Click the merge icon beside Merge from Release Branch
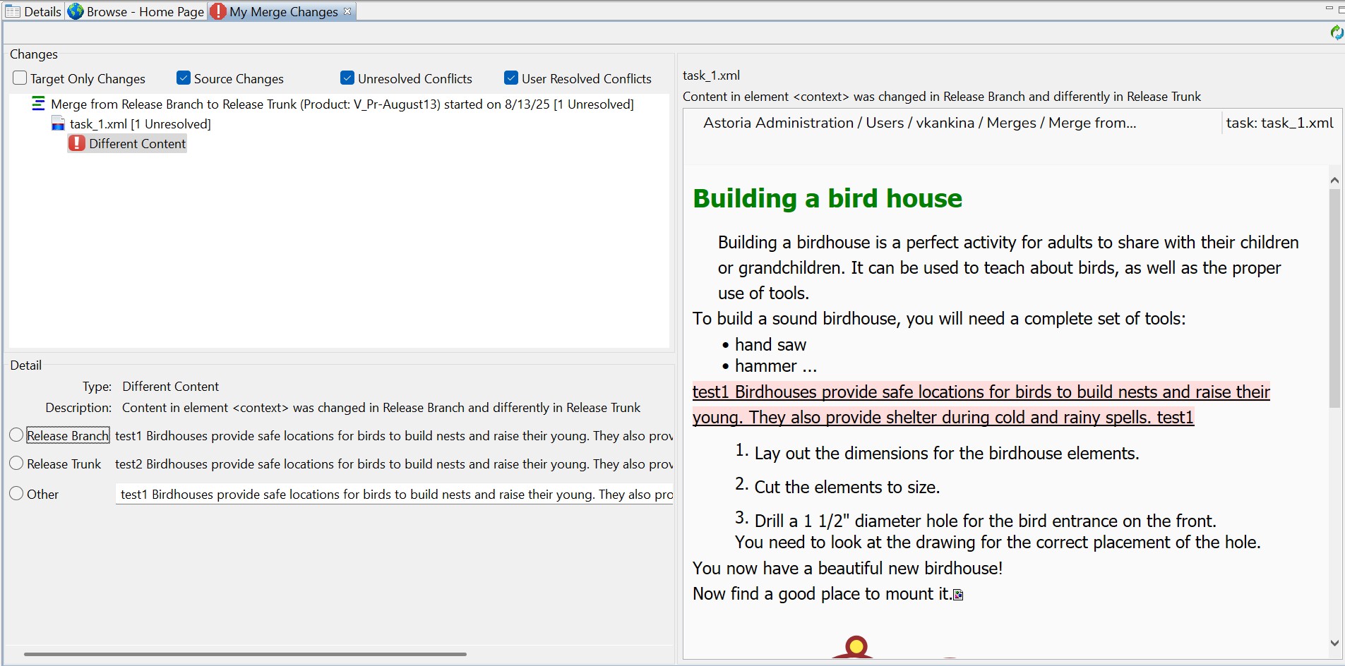The width and height of the screenshot is (1345, 666). click(39, 104)
